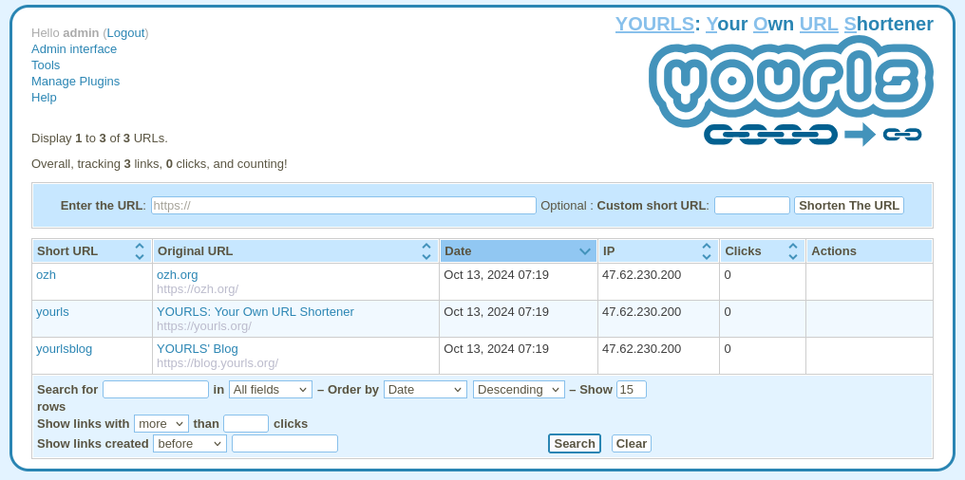This screenshot has width=965, height=480.
Task: Sort by Short URL column arrows
Action: (x=140, y=251)
